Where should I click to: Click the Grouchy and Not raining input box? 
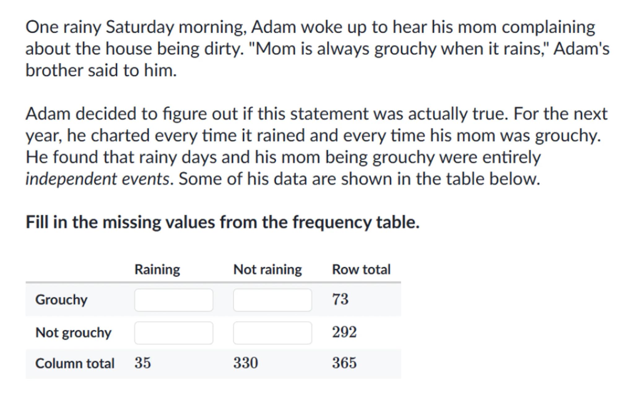click(x=272, y=300)
